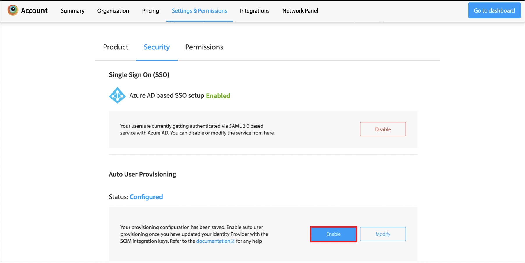Click Go to dashboard button
525x263 pixels.
pos(494,10)
